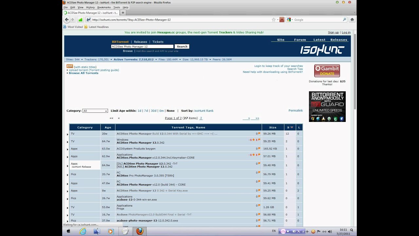
Task: Click the volume speaker icon in system tray
Action: [330, 231]
